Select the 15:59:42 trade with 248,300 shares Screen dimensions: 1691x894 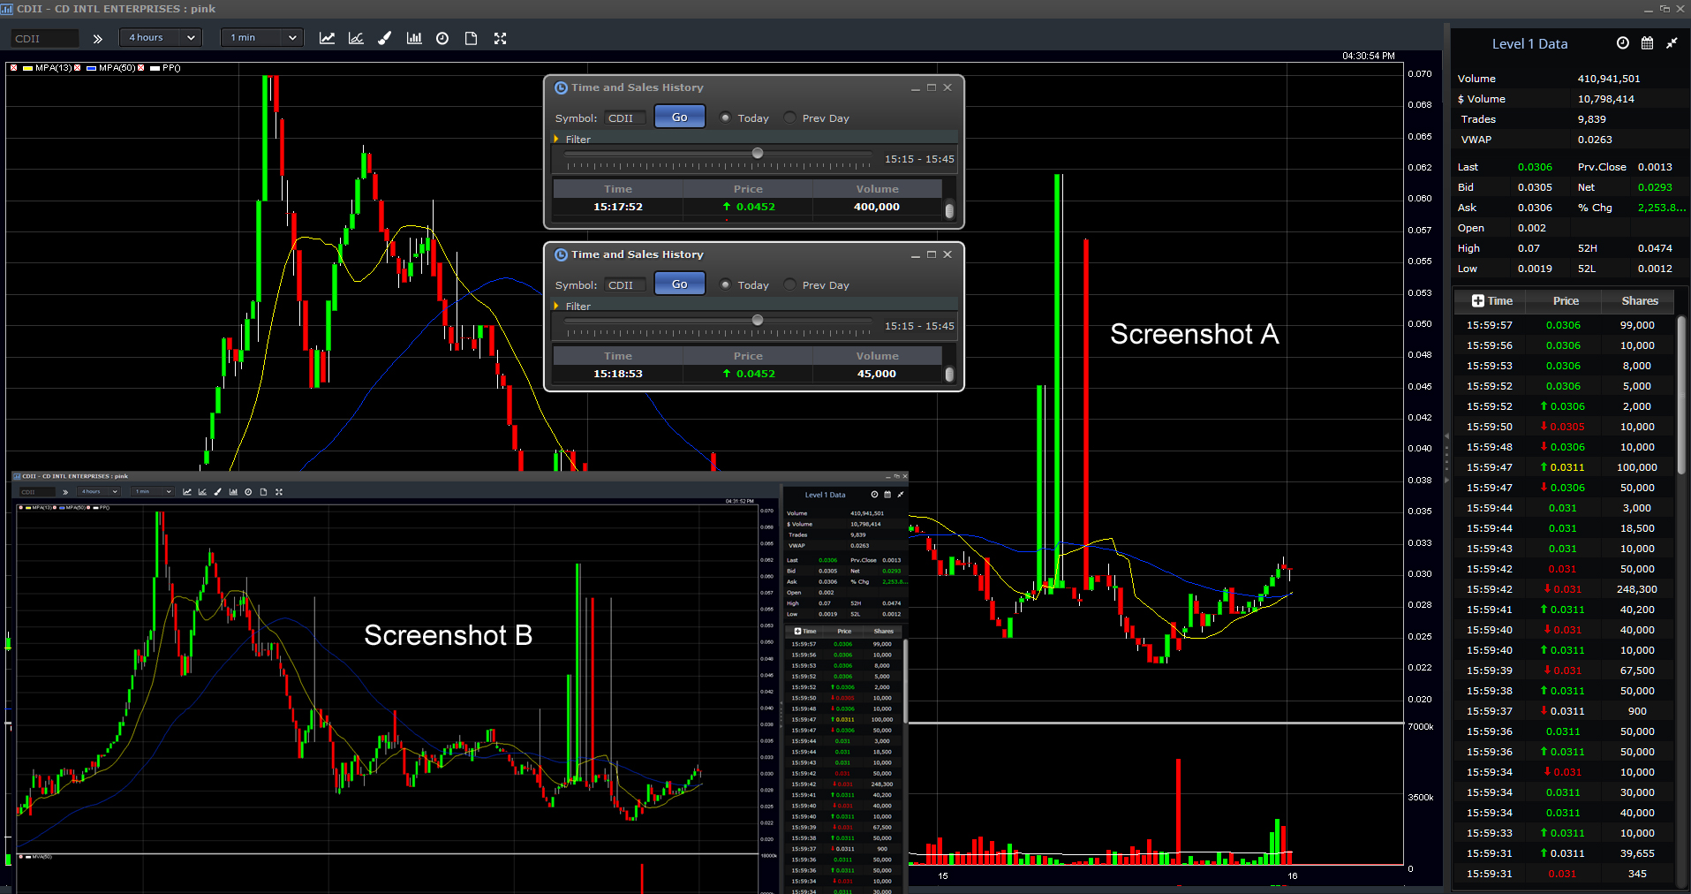tap(1566, 589)
